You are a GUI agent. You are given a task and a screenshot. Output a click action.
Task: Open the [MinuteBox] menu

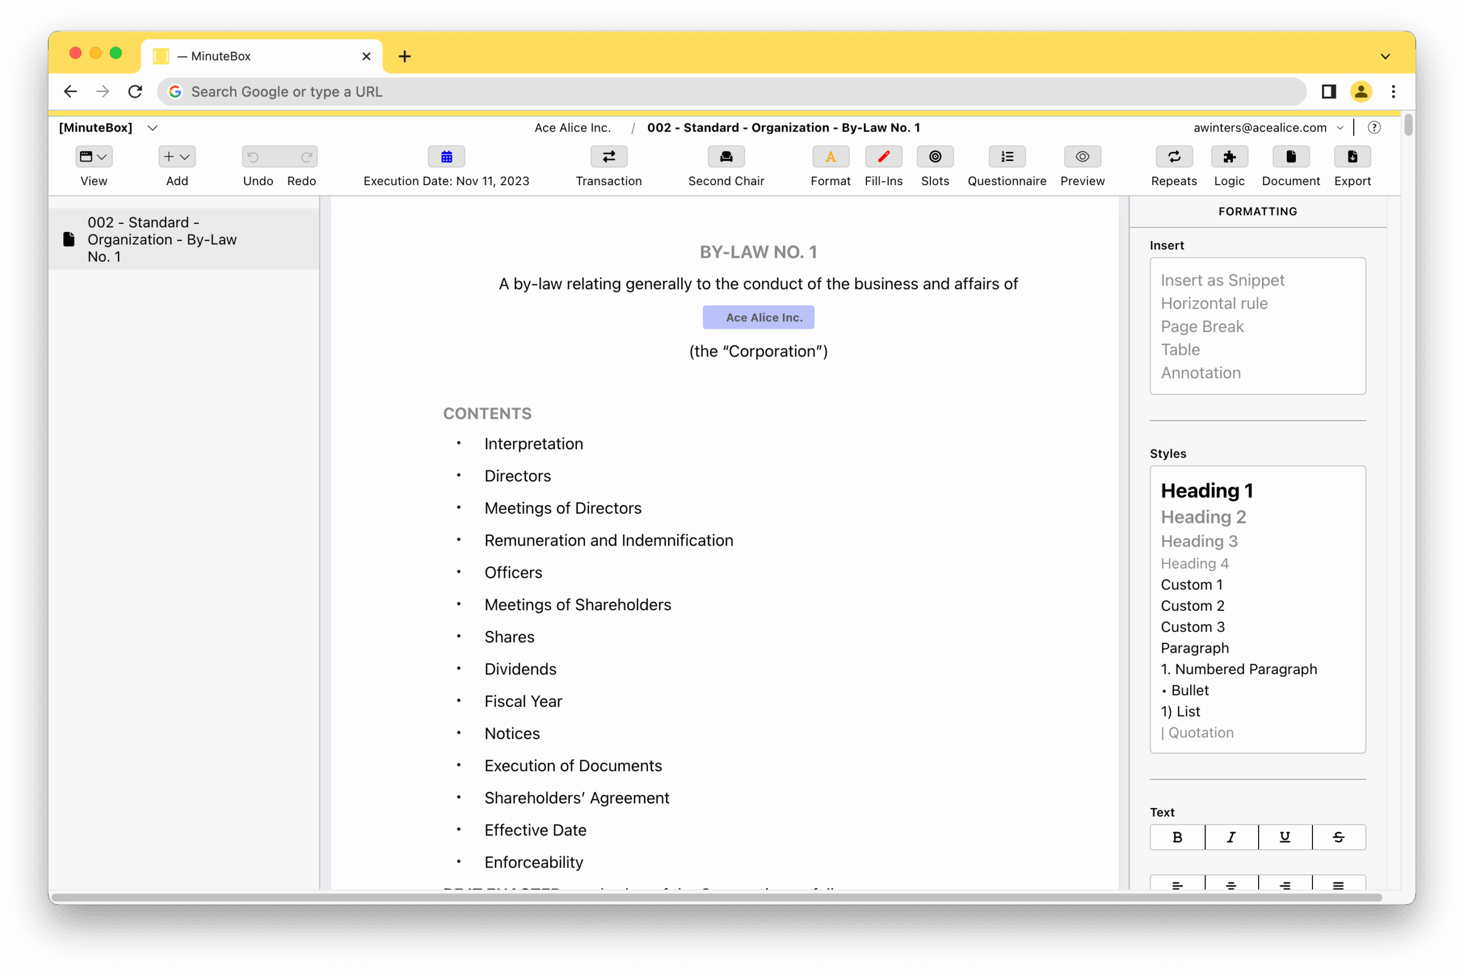pyautogui.click(x=108, y=127)
